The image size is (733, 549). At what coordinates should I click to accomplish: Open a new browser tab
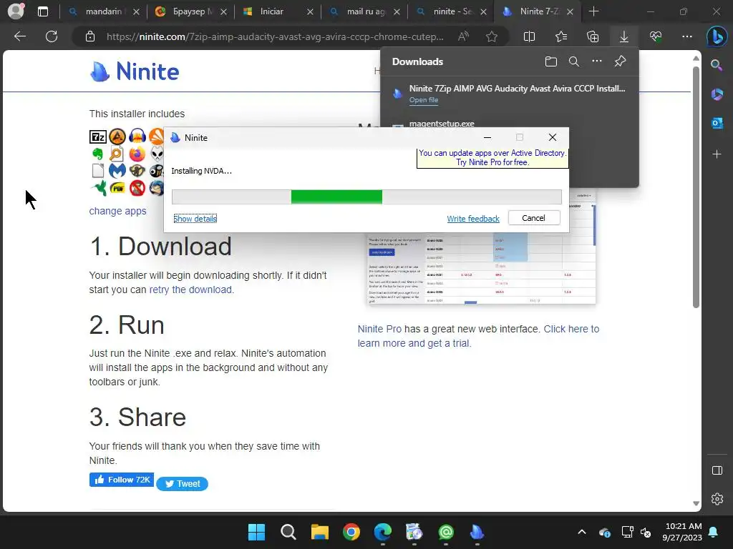tap(593, 11)
